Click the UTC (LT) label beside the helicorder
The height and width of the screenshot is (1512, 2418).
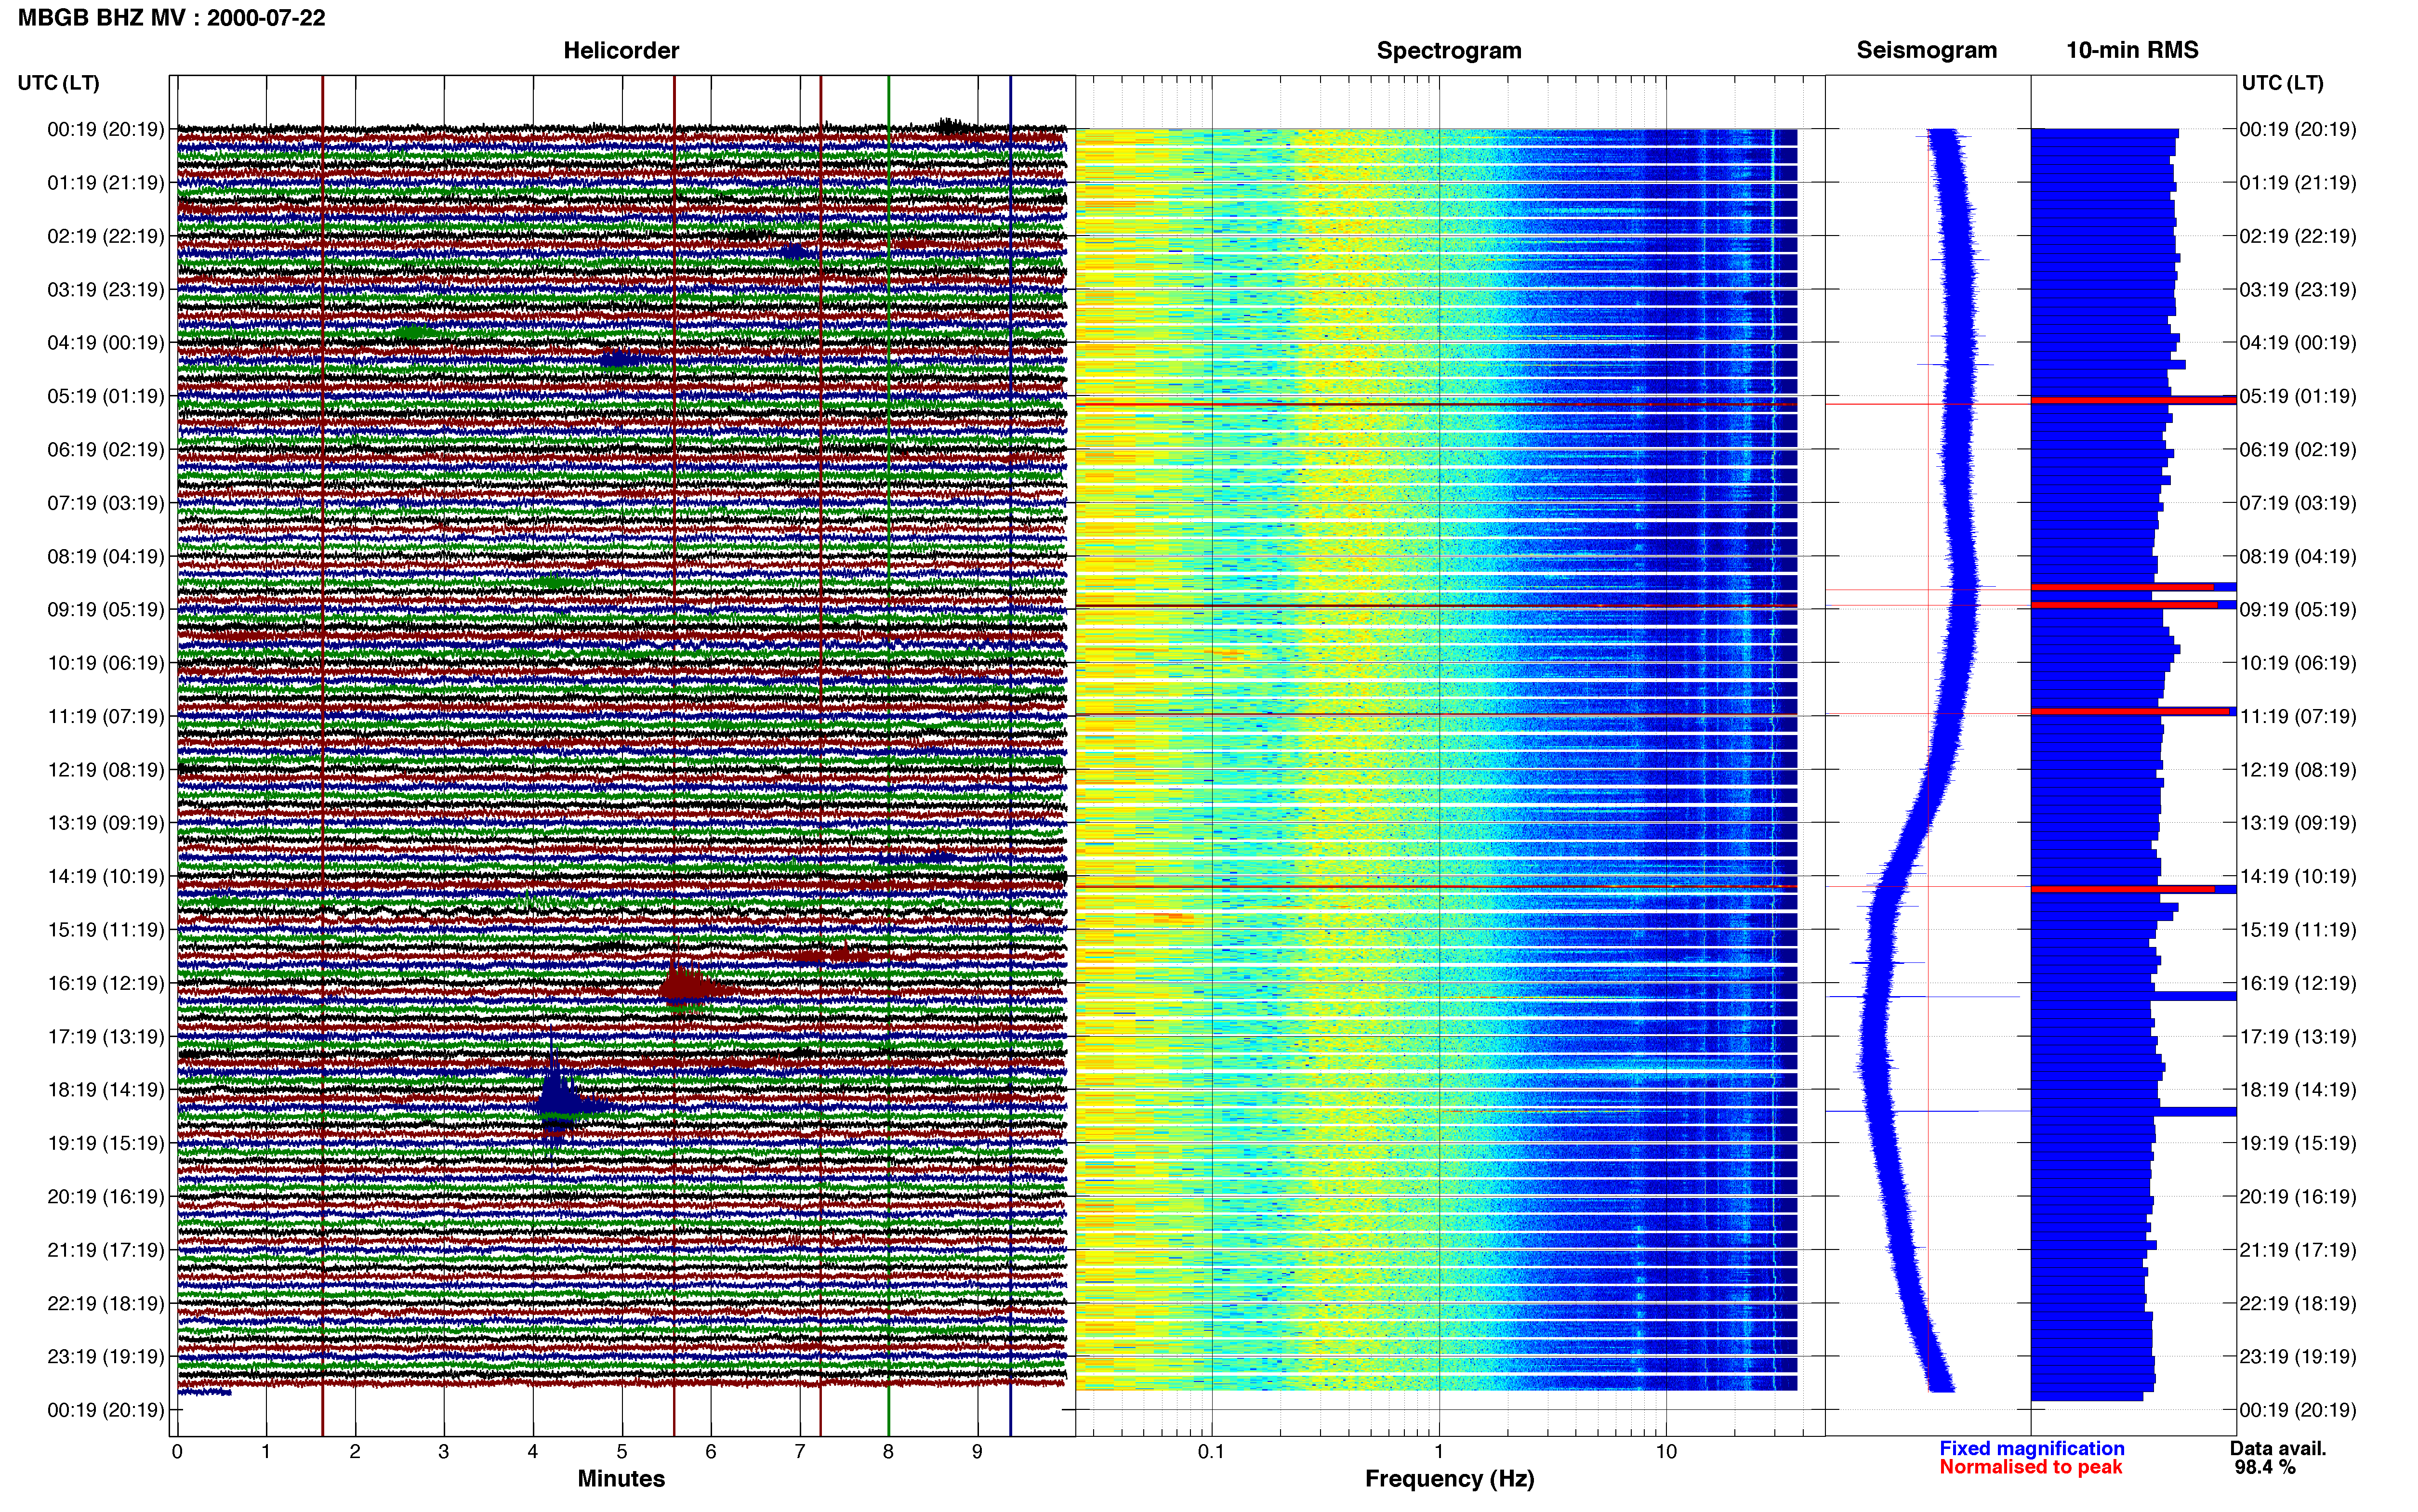click(x=58, y=83)
